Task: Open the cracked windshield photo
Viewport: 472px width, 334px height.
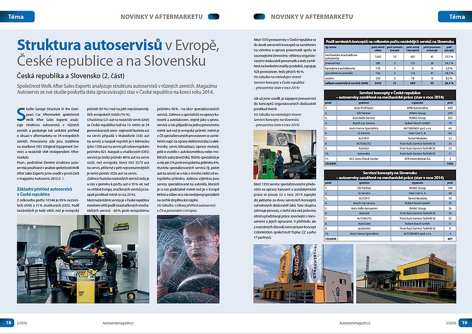Action: (x=188, y=259)
